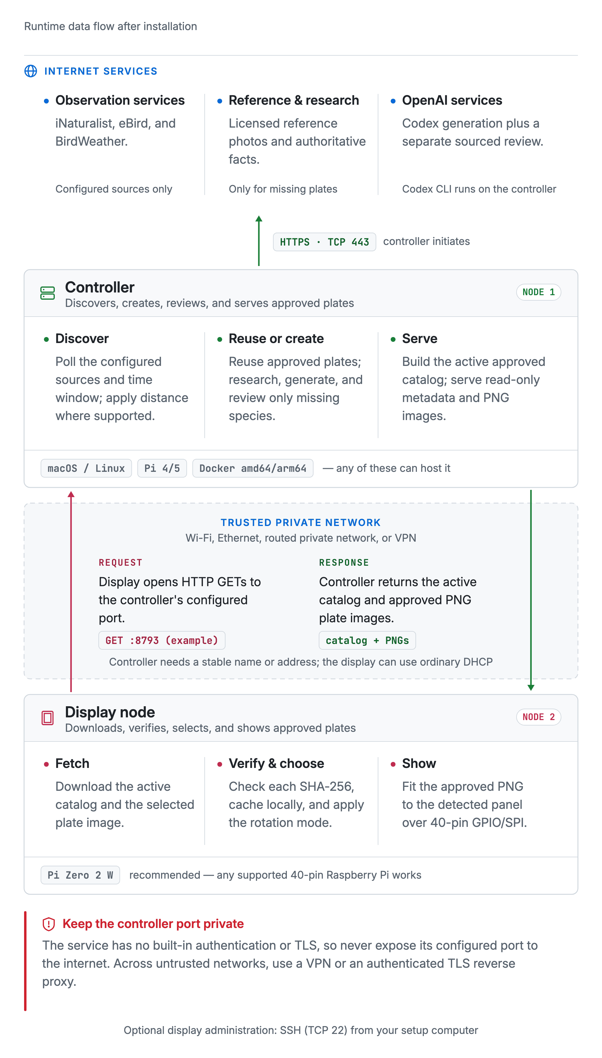Click the green downward response arrow

click(x=531, y=590)
